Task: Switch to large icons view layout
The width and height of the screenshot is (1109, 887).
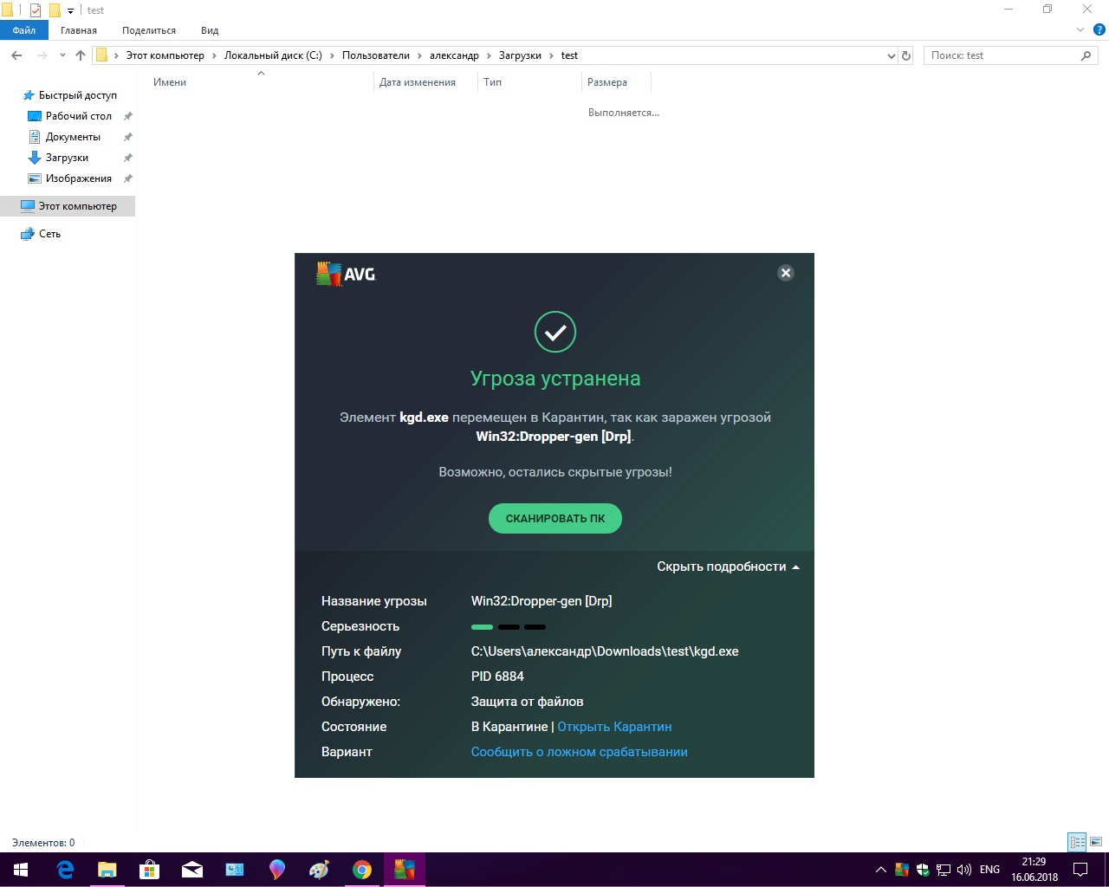Action: (1096, 842)
